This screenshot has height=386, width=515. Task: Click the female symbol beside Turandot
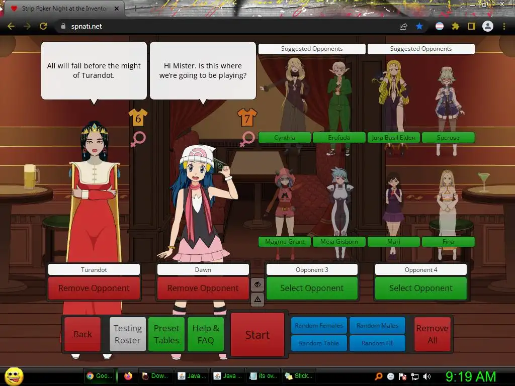pyautogui.click(x=138, y=139)
